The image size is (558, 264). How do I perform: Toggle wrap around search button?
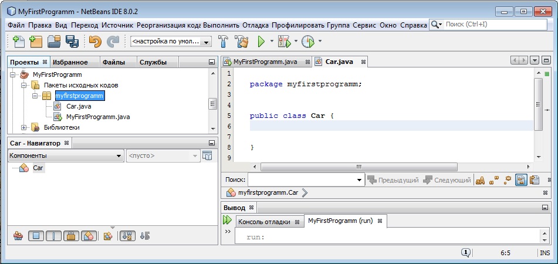tap(535, 180)
